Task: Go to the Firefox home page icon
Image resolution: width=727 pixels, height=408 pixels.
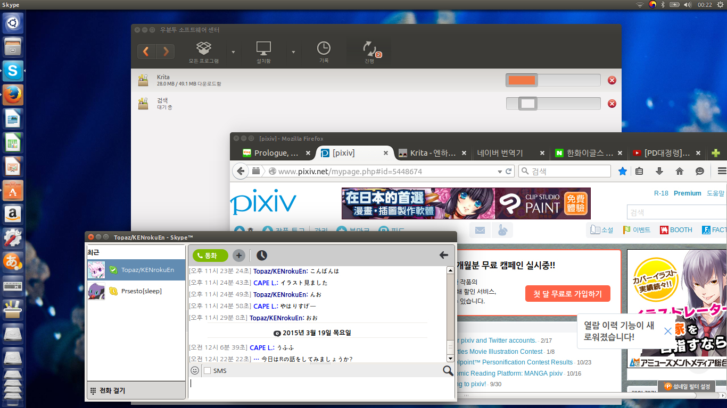Action: click(680, 171)
